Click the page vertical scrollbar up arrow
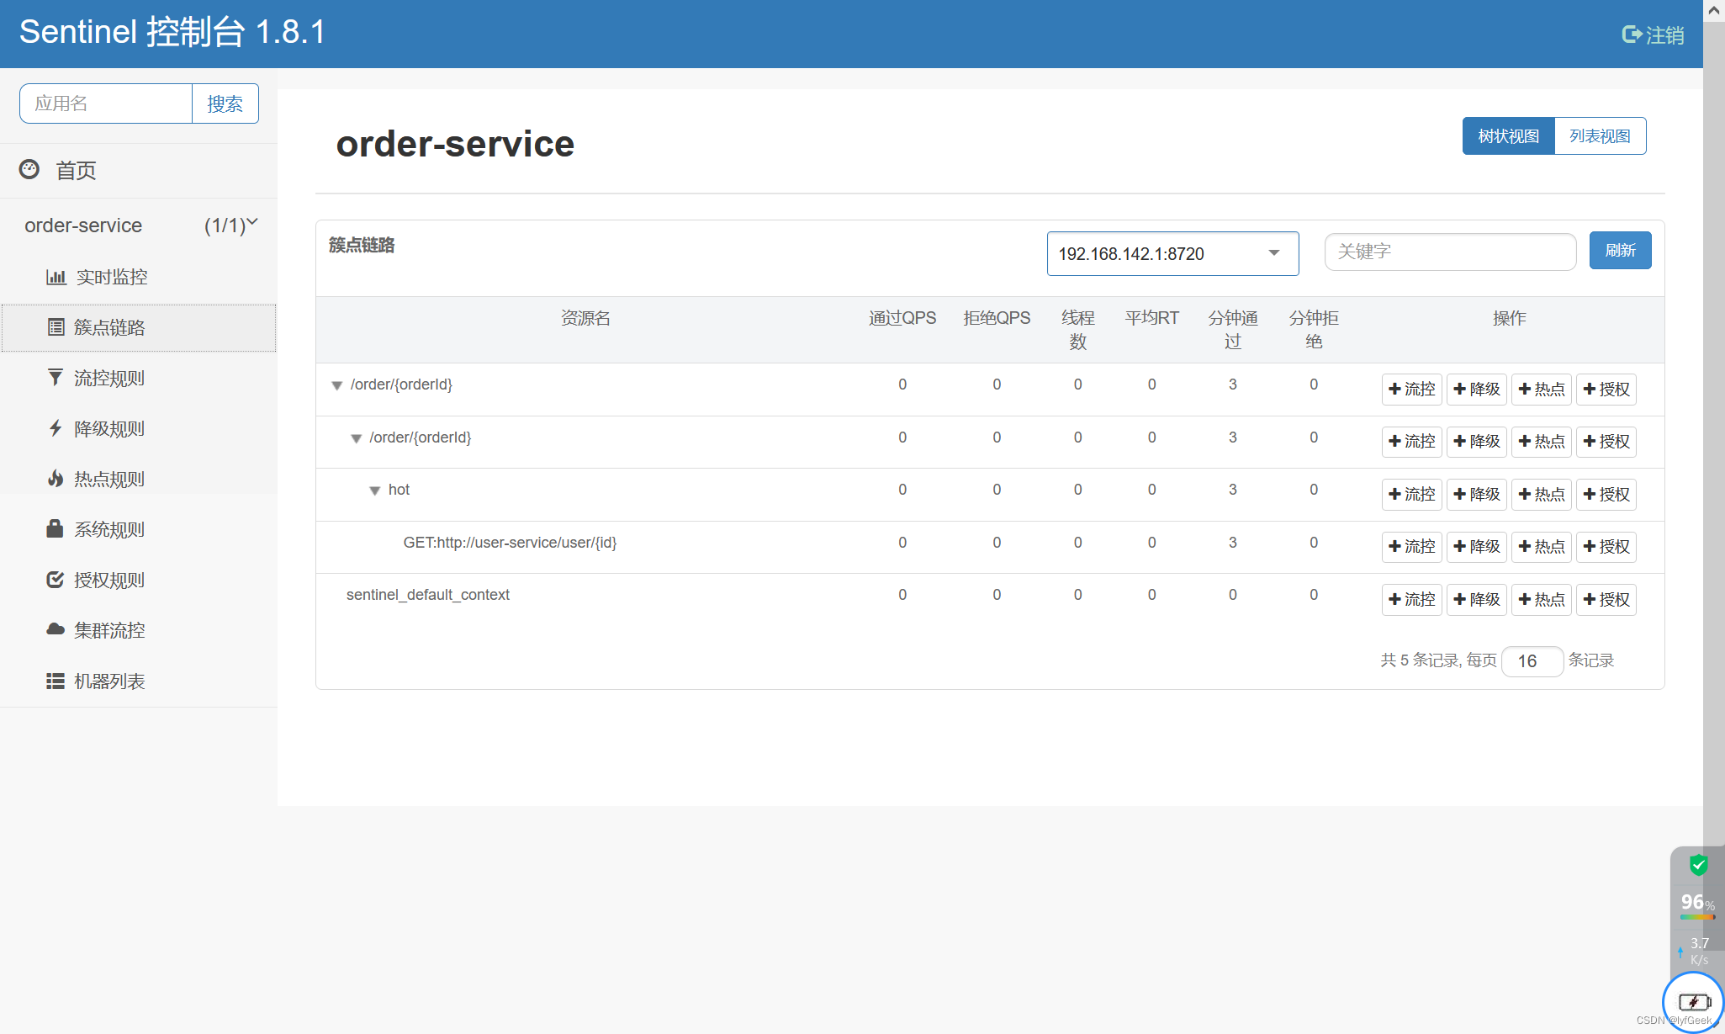This screenshot has height=1034, width=1725. 1713,10
